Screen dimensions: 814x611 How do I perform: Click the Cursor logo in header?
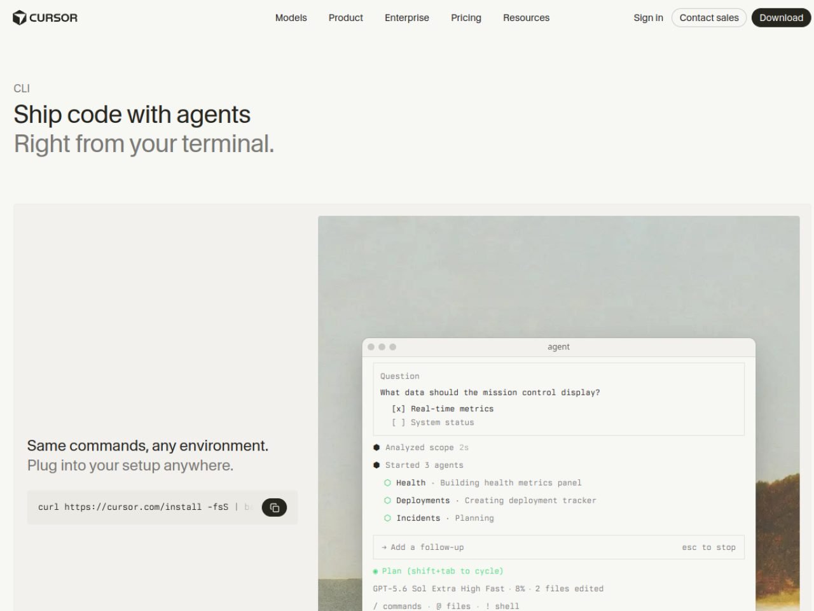click(45, 18)
